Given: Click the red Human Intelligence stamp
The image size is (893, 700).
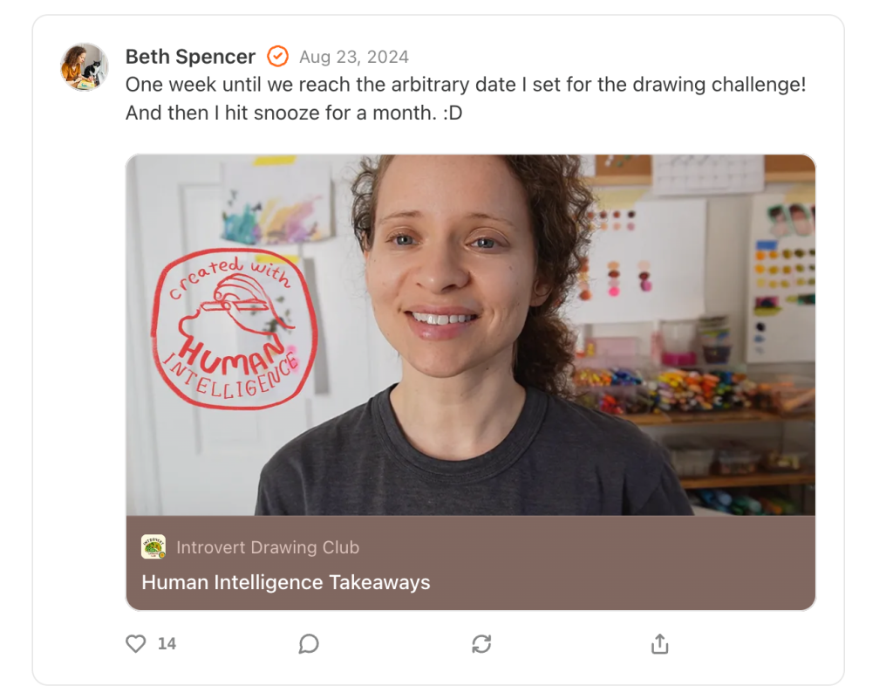Looking at the screenshot, I should coord(234,328).
